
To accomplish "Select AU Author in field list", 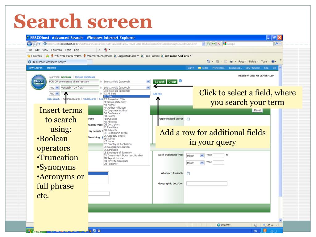I will coord(127,105).
